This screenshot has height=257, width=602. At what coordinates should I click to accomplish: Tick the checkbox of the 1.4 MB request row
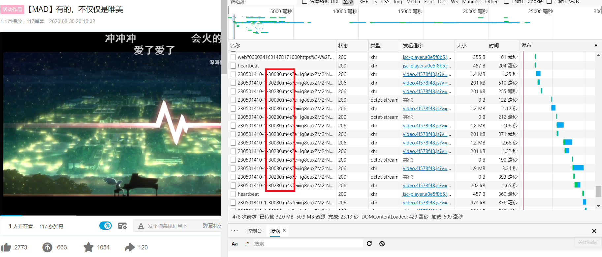tap(233, 74)
